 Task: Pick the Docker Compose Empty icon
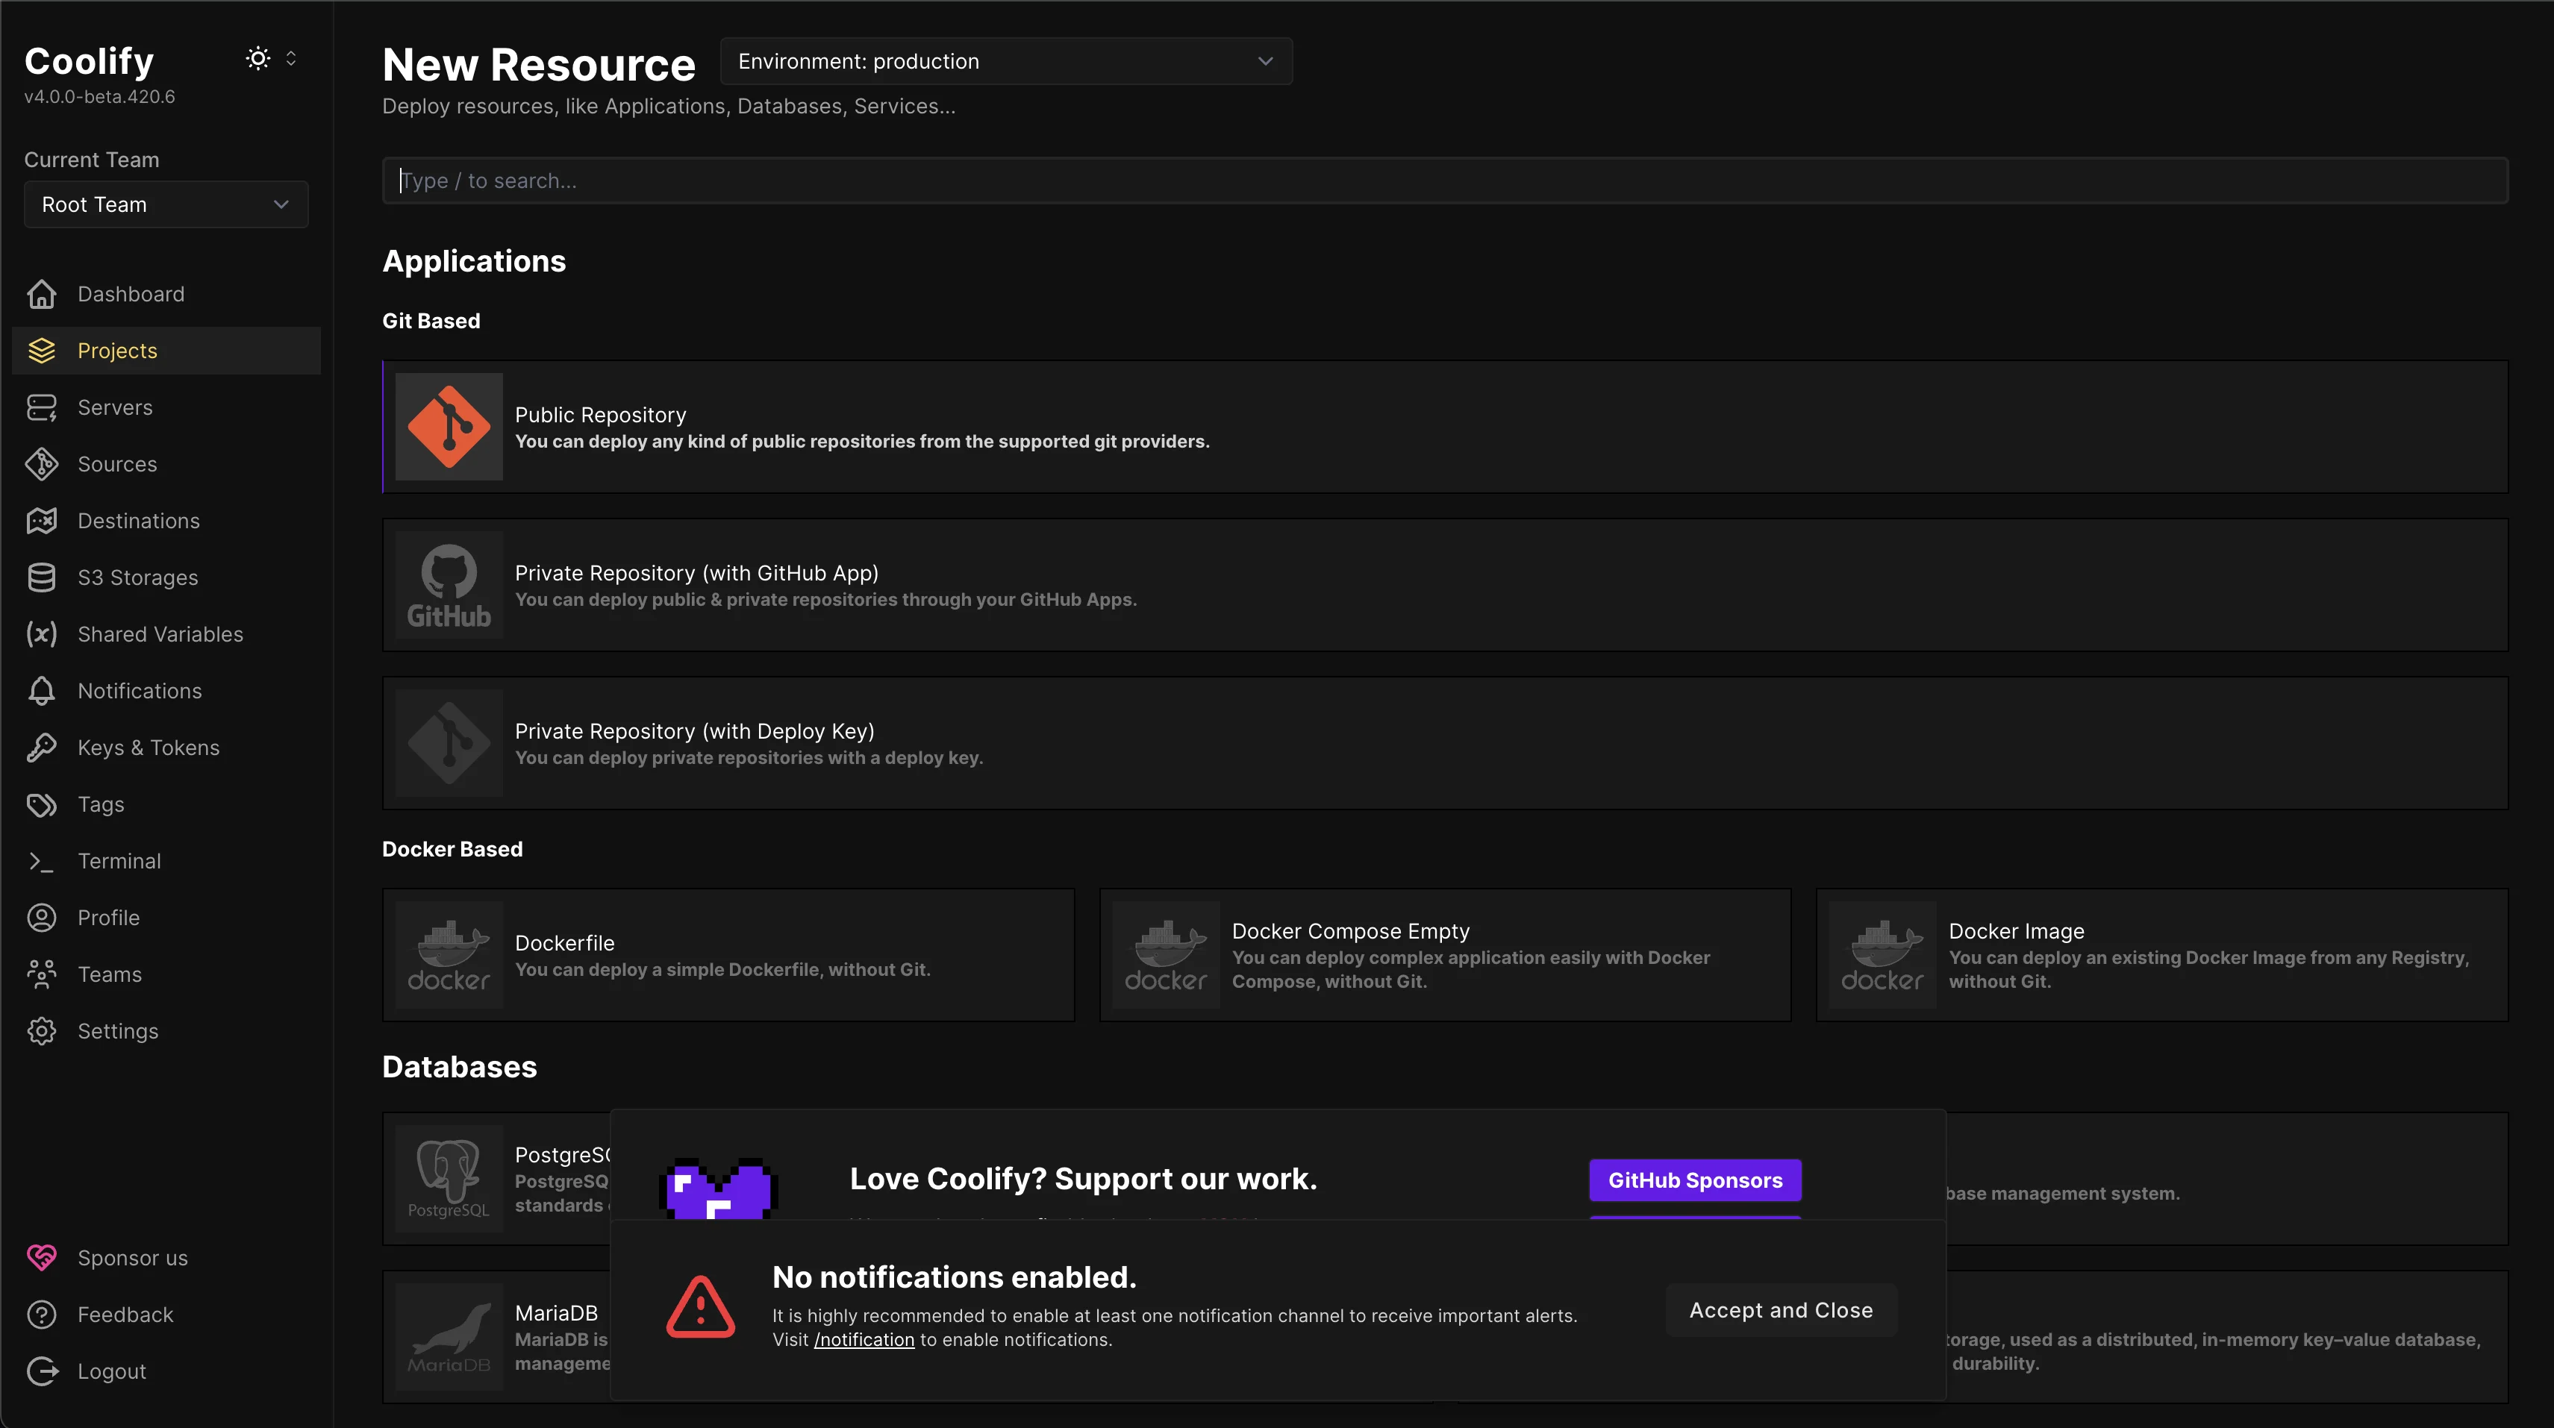coord(1166,955)
